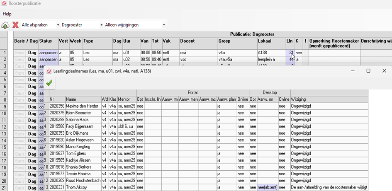This screenshot has width=392, height=191.
Task: Click the Leerlingdeelnames dialog title icon
Action: click(x=49, y=71)
